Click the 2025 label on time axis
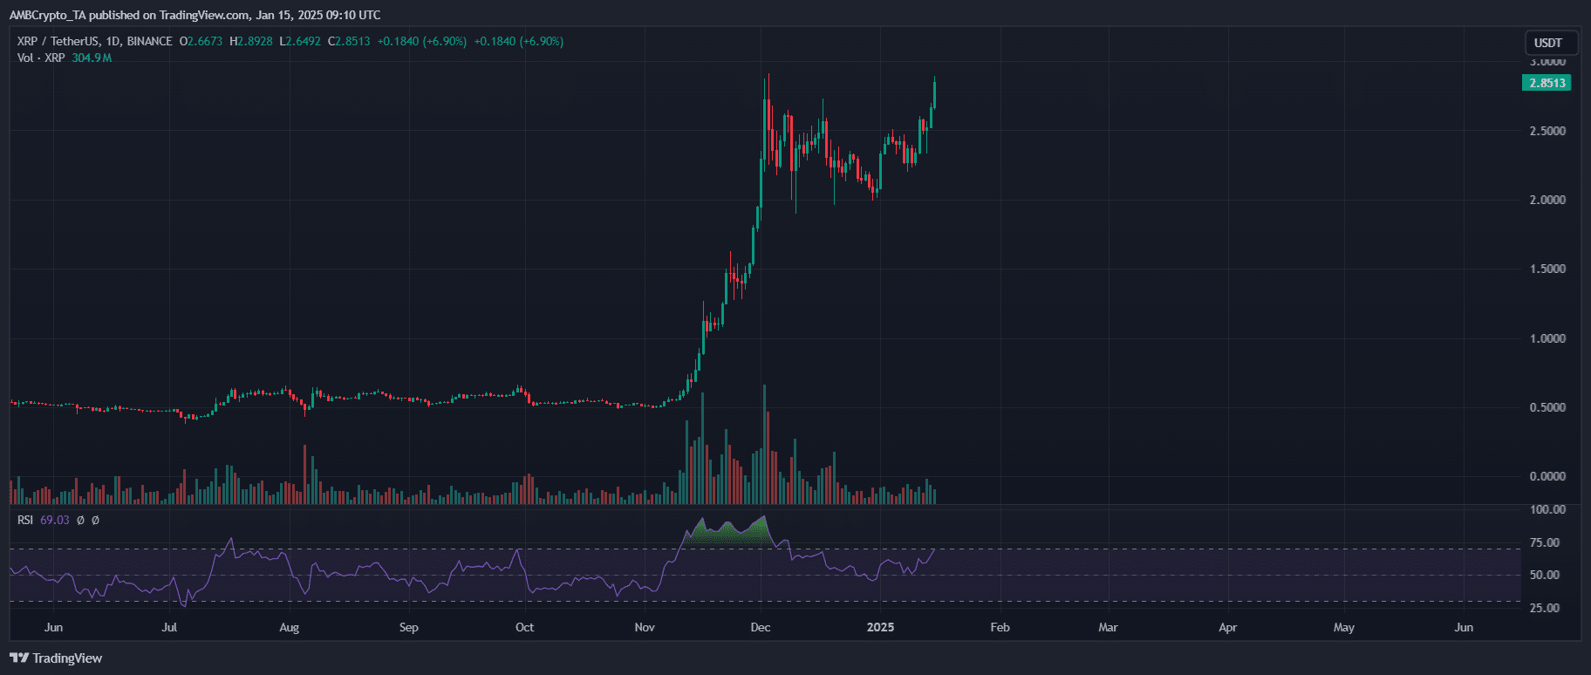 tap(880, 627)
